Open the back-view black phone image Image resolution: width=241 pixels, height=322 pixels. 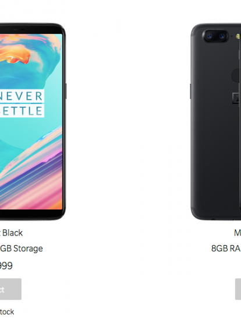215,122
